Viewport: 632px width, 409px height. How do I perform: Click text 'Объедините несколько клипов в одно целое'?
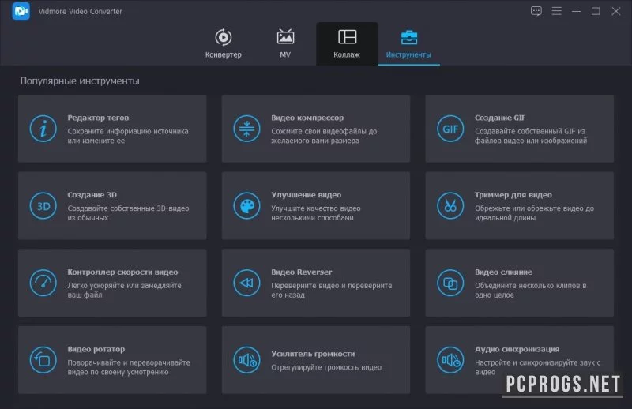tap(530, 290)
